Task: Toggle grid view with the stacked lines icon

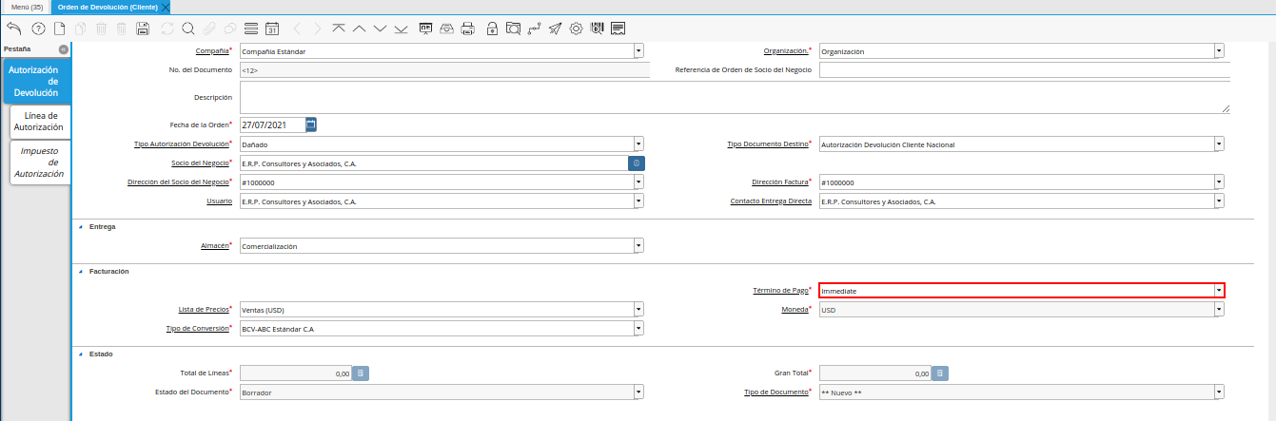Action: pos(250,29)
